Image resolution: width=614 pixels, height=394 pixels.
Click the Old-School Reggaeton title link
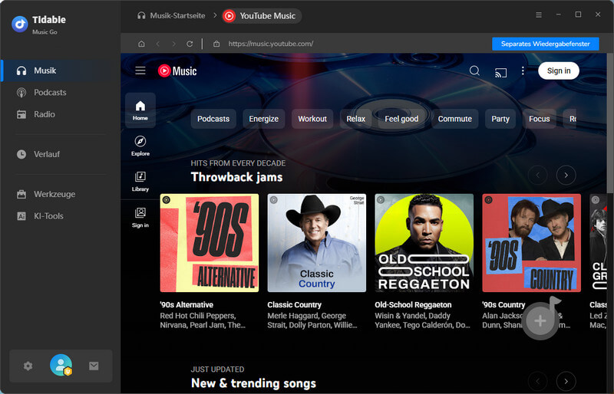click(413, 305)
